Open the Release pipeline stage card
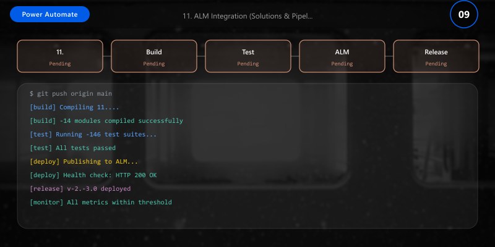 436,56
